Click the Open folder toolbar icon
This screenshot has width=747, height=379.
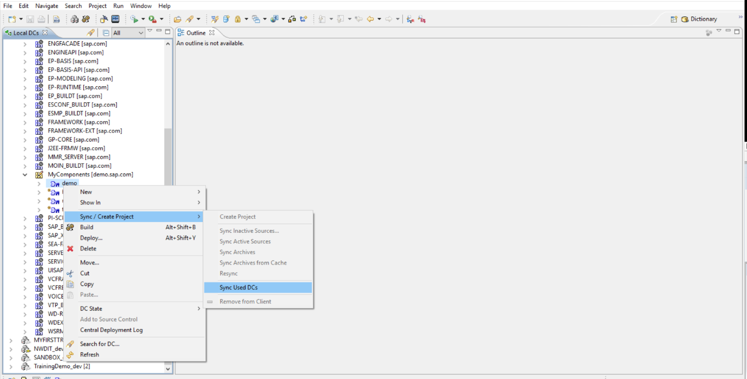[x=177, y=19]
